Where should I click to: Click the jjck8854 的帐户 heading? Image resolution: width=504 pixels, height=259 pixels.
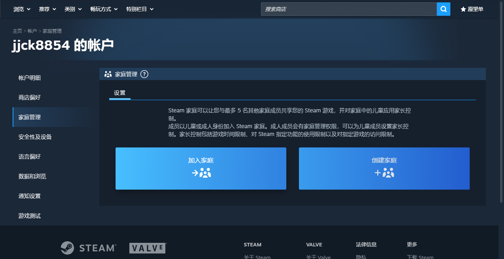click(x=63, y=45)
